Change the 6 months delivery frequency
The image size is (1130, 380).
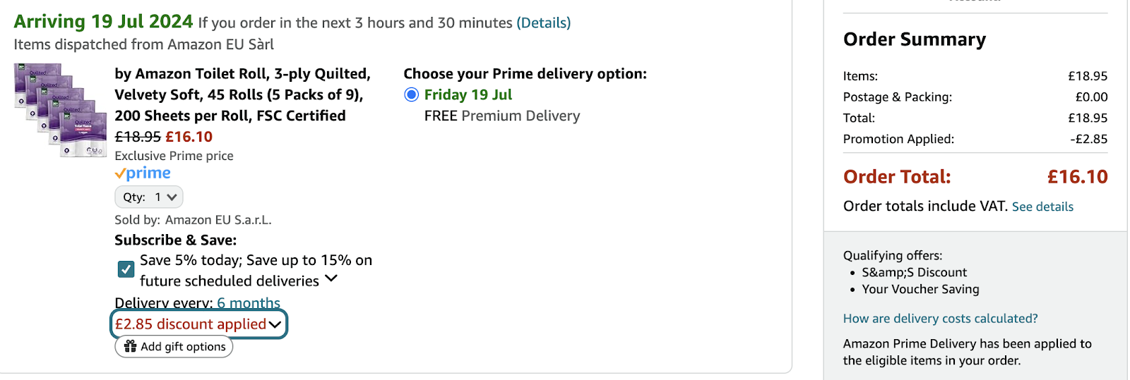(x=249, y=303)
